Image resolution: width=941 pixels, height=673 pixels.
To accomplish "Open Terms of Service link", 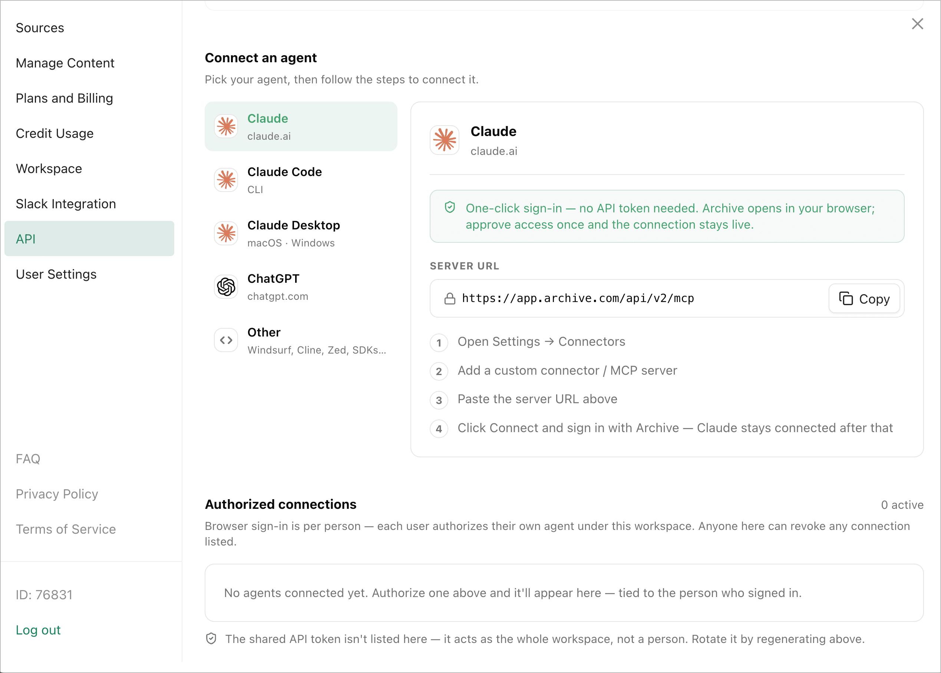I will 66,529.
